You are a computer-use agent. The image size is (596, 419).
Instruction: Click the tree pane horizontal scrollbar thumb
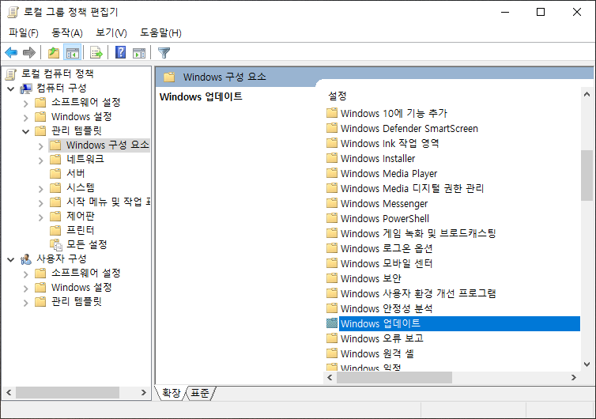(x=68, y=392)
